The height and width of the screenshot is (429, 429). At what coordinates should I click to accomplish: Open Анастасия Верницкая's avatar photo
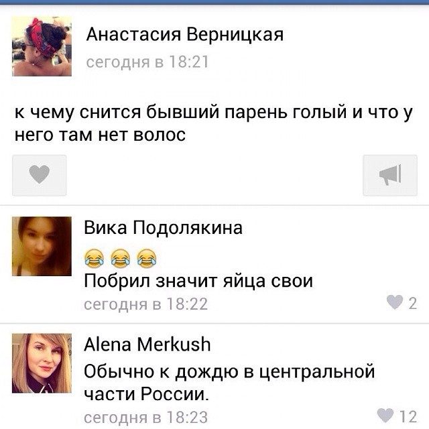pos(42,46)
